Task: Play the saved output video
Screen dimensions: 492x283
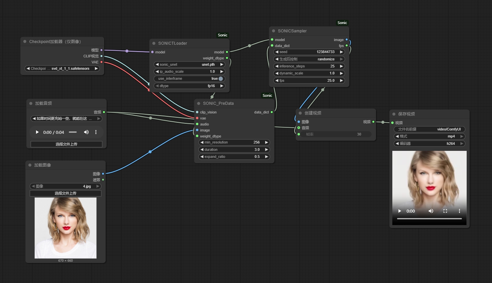Action: pyautogui.click(x=400, y=211)
